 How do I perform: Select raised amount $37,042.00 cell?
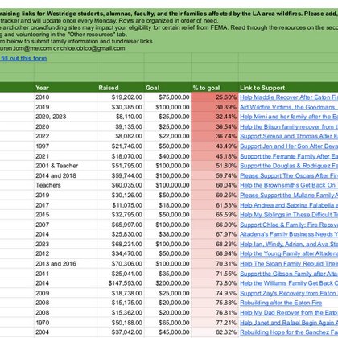121,332
